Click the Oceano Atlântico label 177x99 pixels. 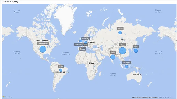[x=66, y=53]
